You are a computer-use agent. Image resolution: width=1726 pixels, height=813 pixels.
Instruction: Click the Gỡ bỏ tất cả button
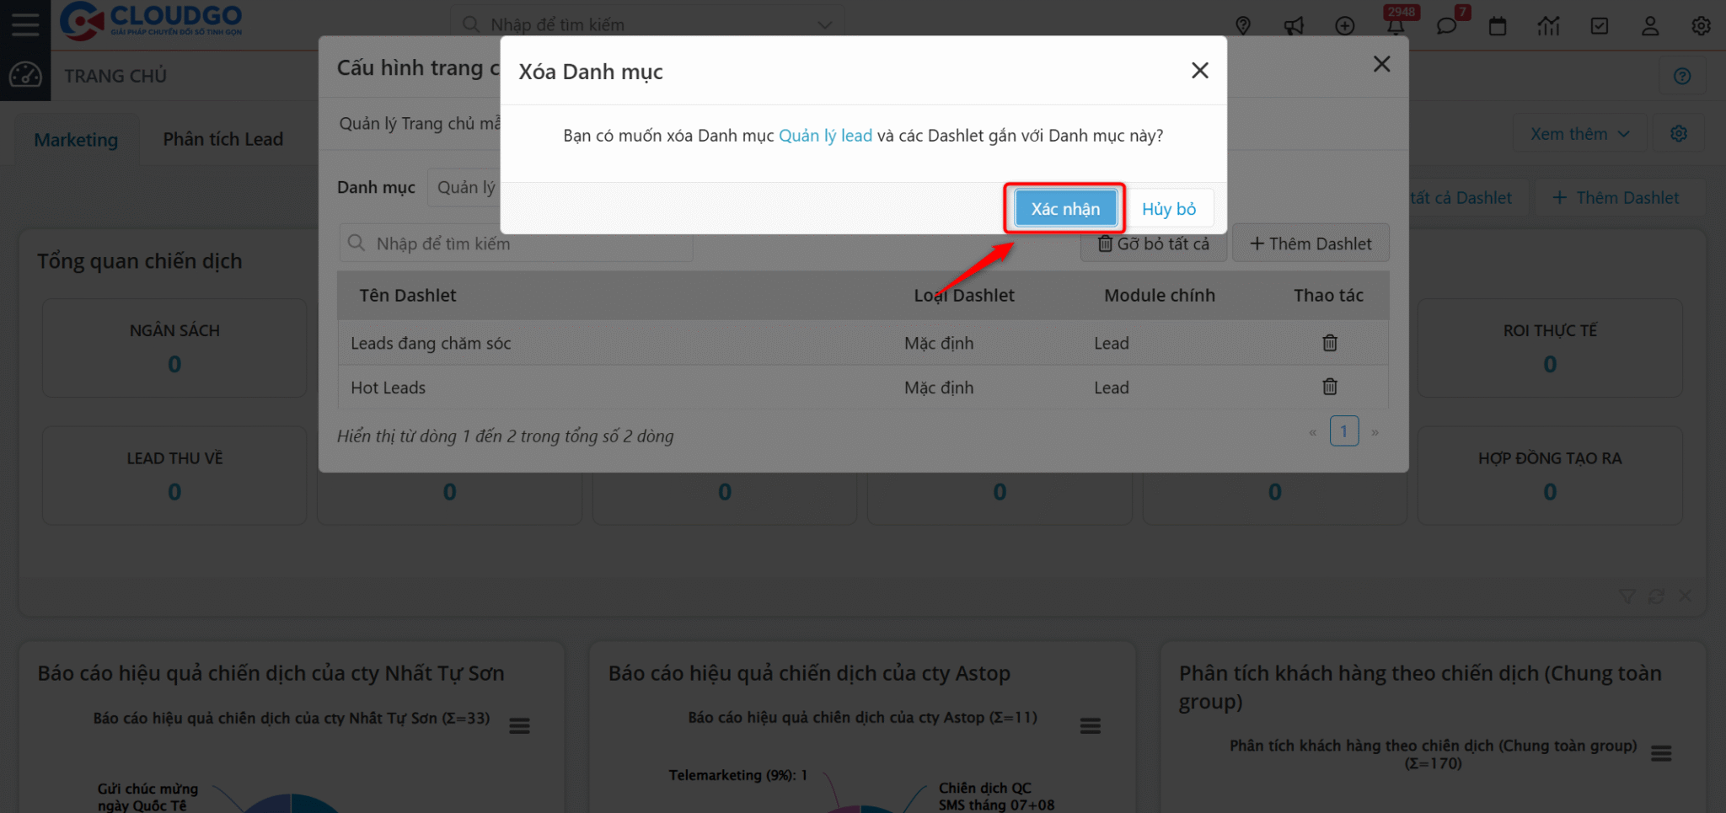(x=1153, y=243)
